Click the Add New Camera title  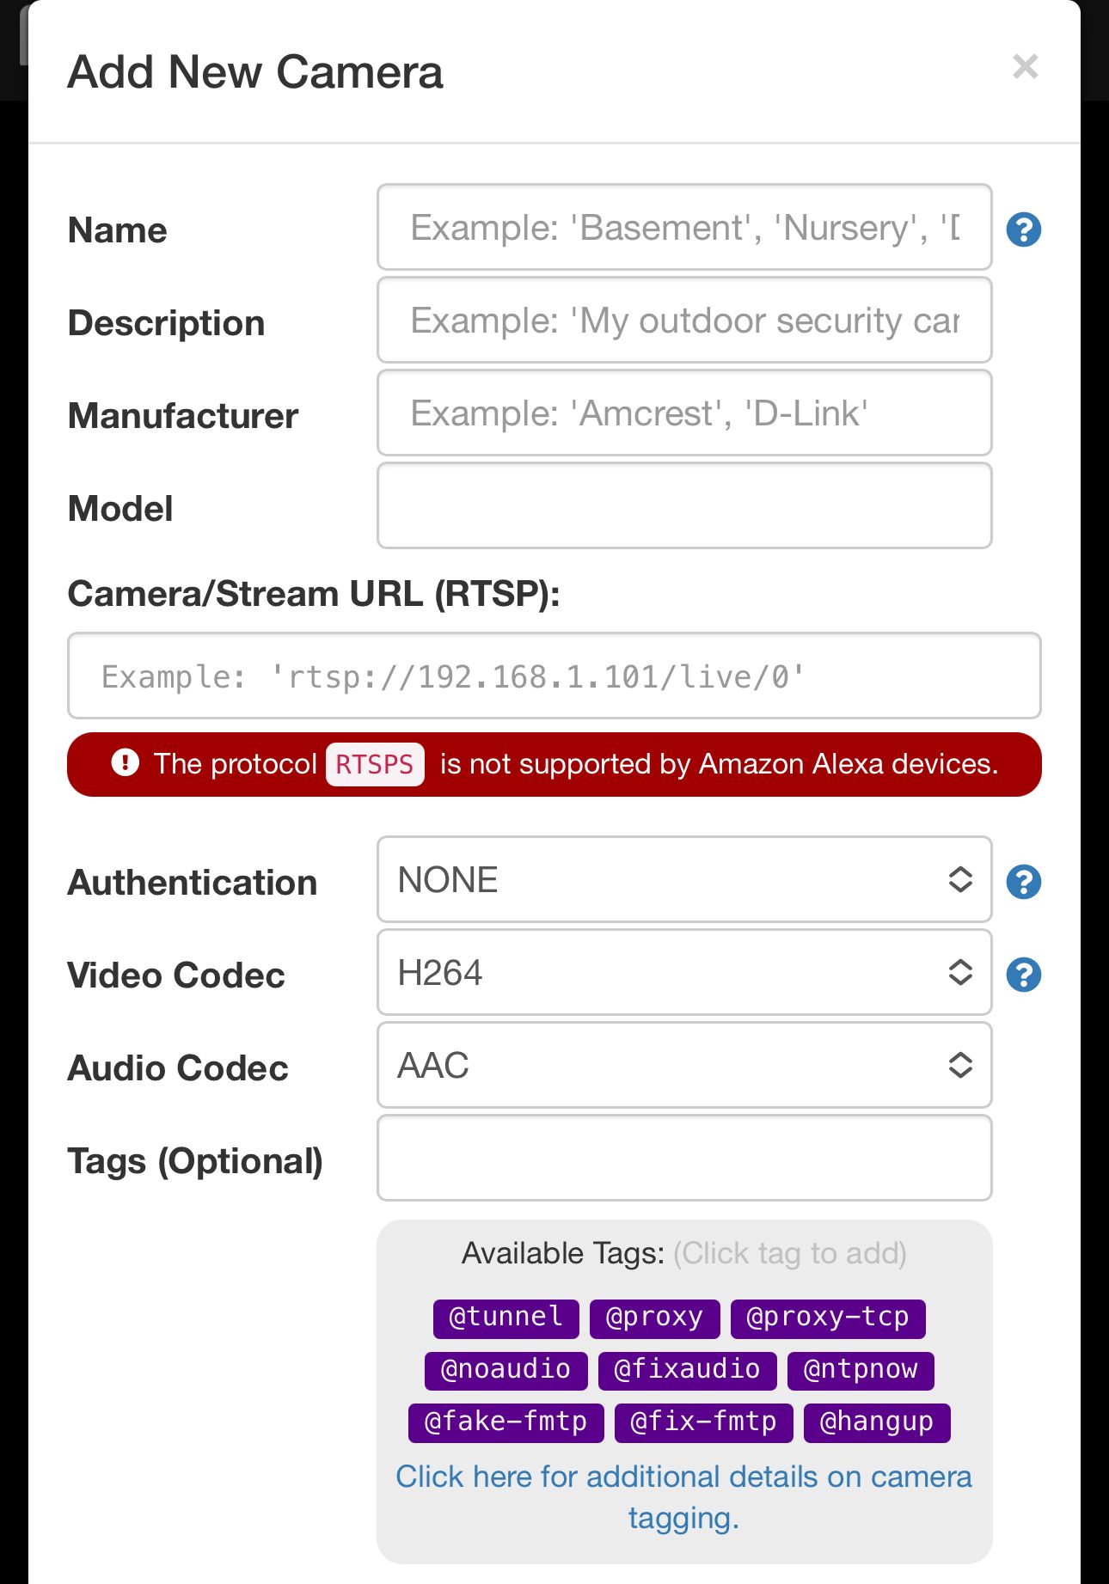tap(255, 71)
